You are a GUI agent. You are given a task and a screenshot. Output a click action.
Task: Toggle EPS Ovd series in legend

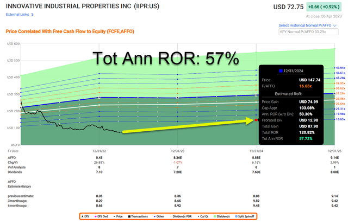tap(101, 216)
